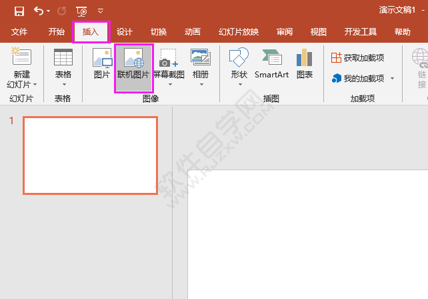Click the 链接 hyperlink globe icon
The image size is (428, 299).
[421, 57]
